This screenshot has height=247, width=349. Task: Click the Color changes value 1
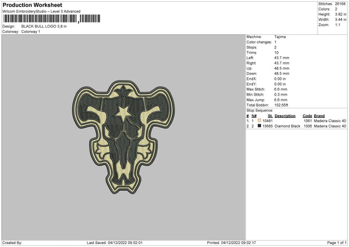tap(275, 42)
